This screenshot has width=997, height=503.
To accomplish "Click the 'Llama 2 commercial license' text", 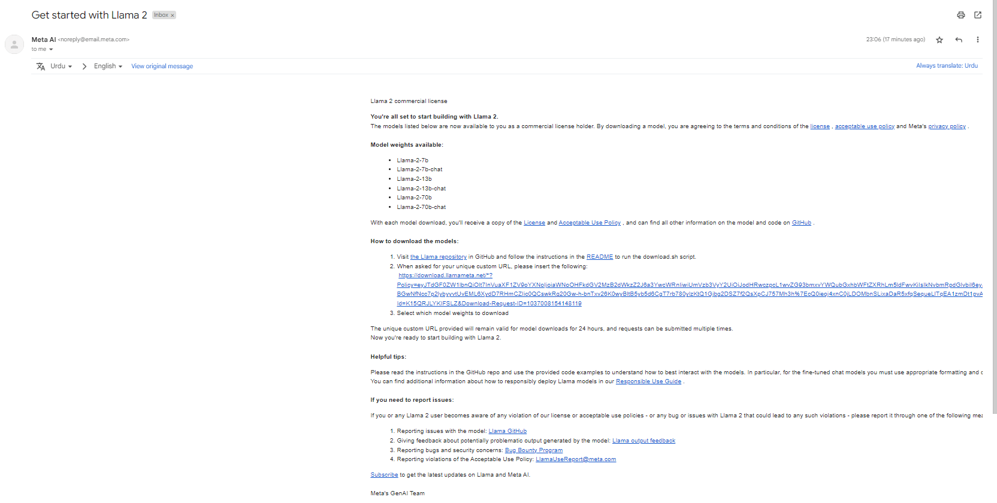I will pos(409,101).
